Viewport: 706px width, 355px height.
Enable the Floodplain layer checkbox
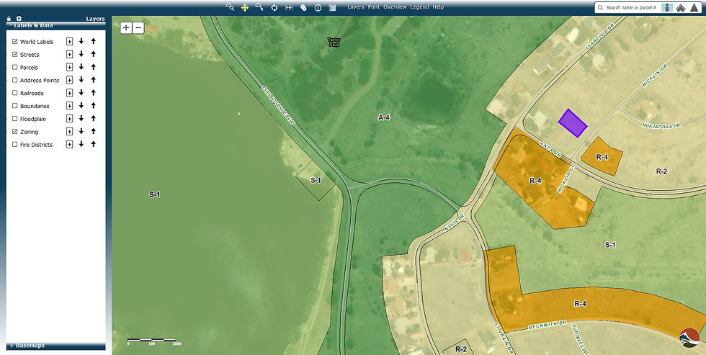tap(15, 119)
